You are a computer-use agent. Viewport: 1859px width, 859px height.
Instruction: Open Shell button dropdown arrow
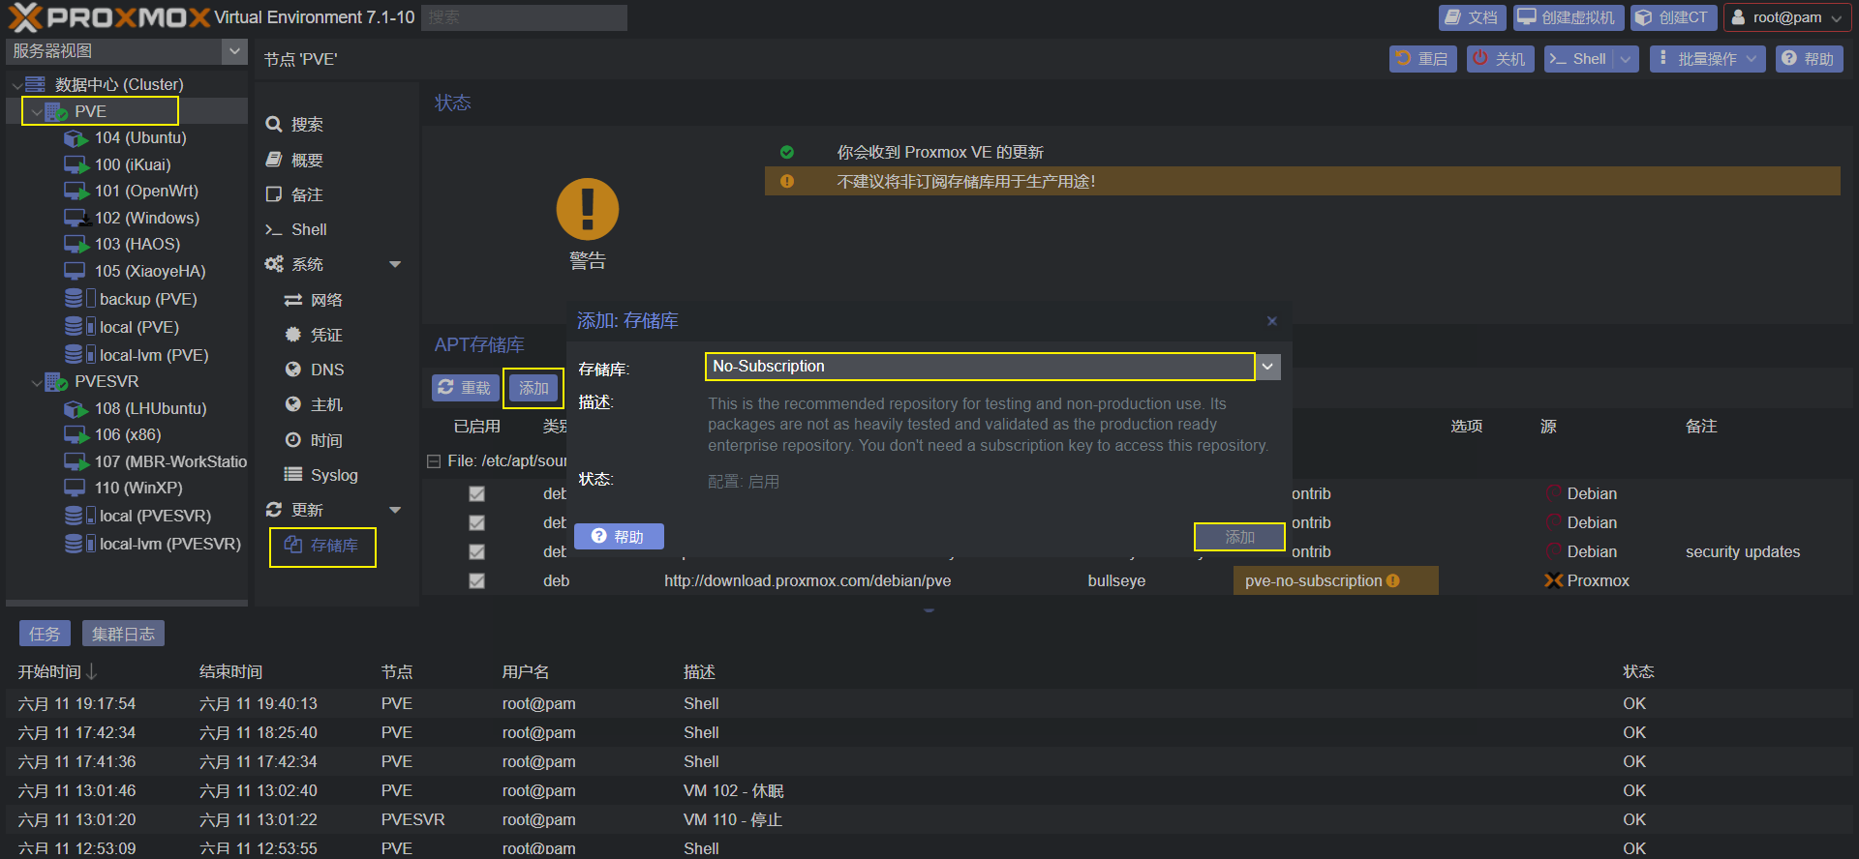1627,59
